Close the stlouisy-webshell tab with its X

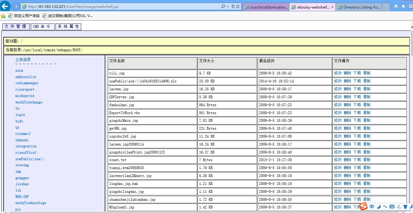click(x=332, y=7)
